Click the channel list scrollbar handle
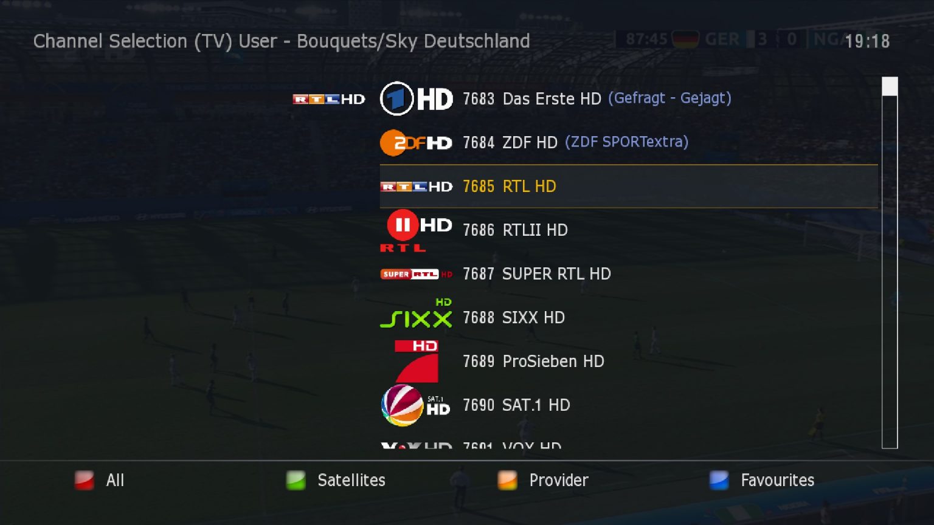Image resolution: width=934 pixels, height=525 pixels. 890,86
